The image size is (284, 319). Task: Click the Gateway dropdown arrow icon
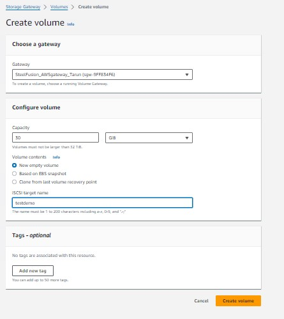(x=187, y=75)
